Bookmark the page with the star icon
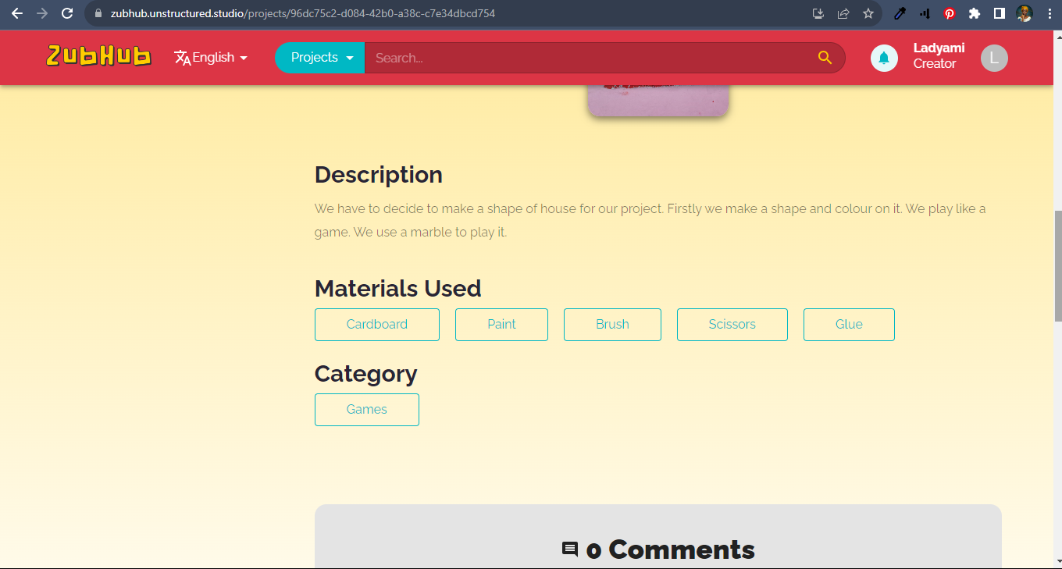The height and width of the screenshot is (569, 1062). pos(868,13)
